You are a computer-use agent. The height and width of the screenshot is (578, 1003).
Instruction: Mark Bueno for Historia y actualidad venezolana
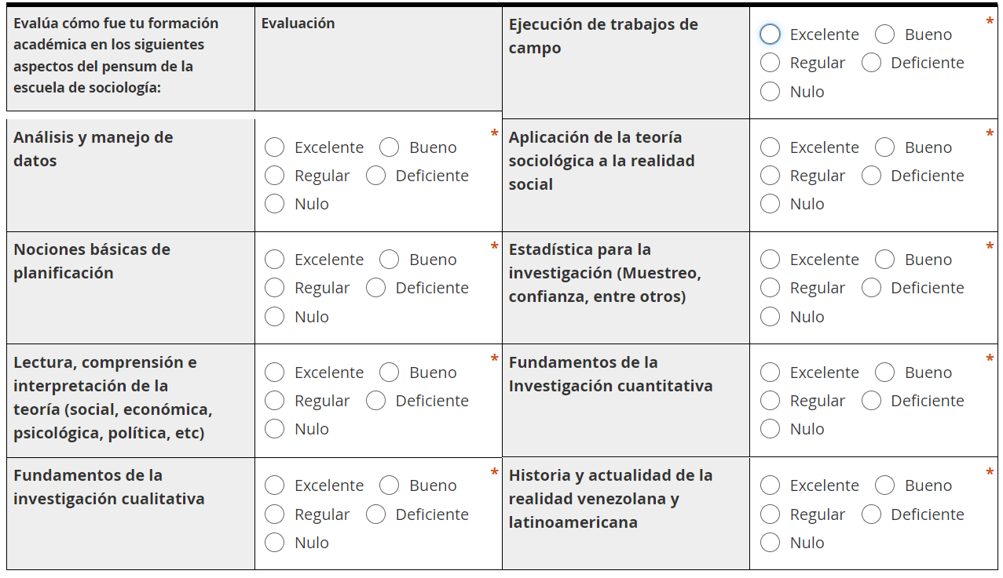(884, 485)
